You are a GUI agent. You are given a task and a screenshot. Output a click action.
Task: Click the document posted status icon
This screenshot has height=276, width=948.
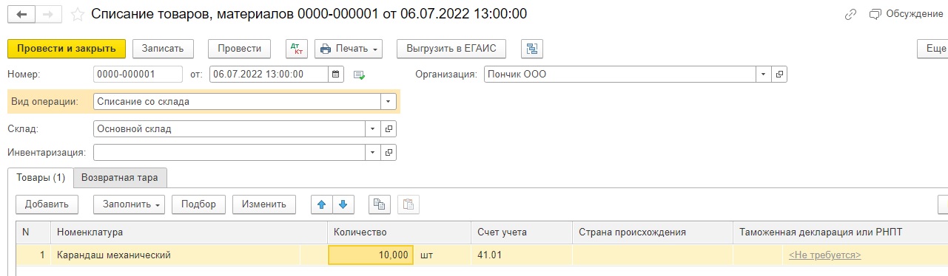360,75
